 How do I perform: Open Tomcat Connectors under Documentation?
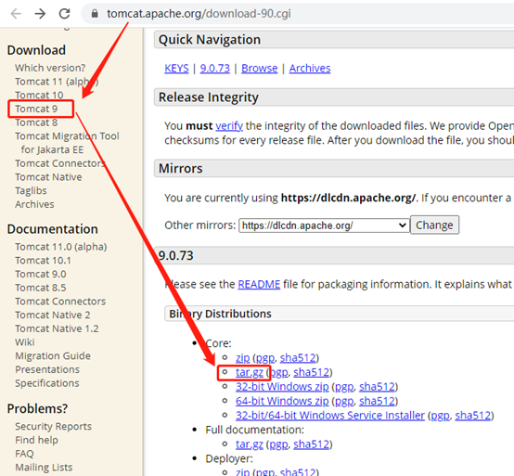(60, 302)
